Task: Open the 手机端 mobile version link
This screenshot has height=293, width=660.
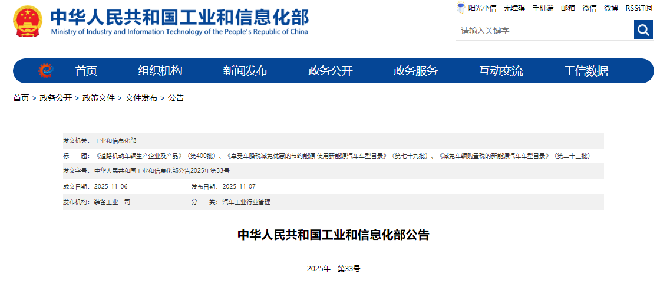Action: point(543,8)
